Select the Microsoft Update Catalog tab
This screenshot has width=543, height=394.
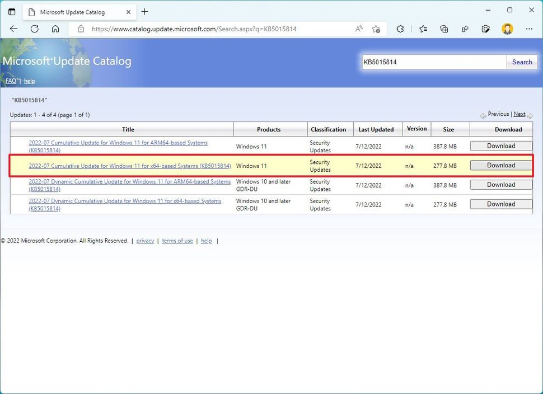coord(72,12)
